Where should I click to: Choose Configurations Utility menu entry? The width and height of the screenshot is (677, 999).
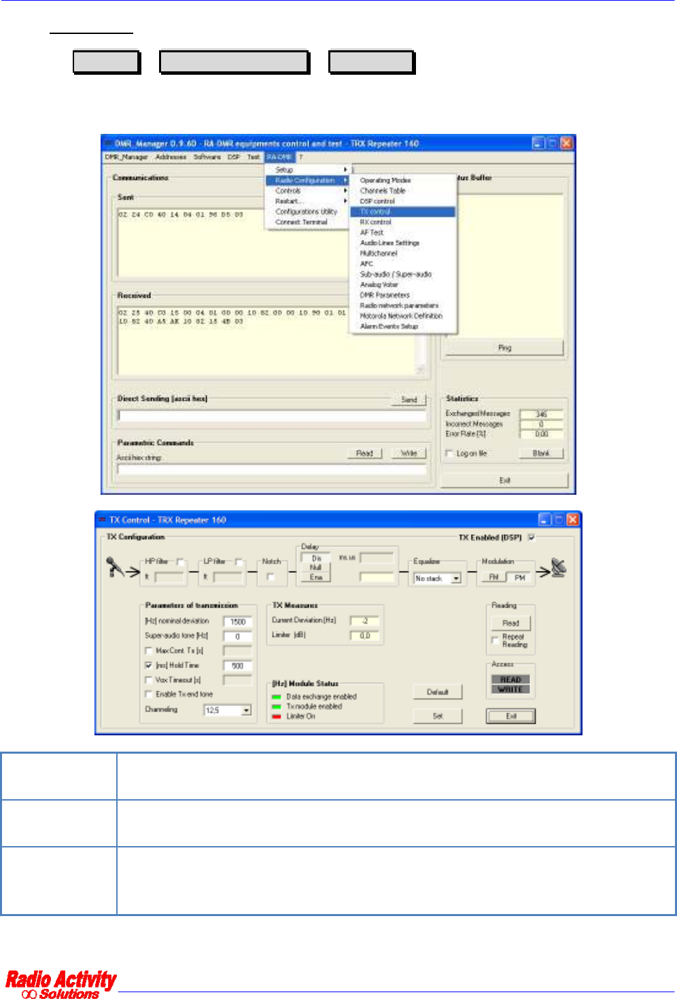tap(307, 212)
